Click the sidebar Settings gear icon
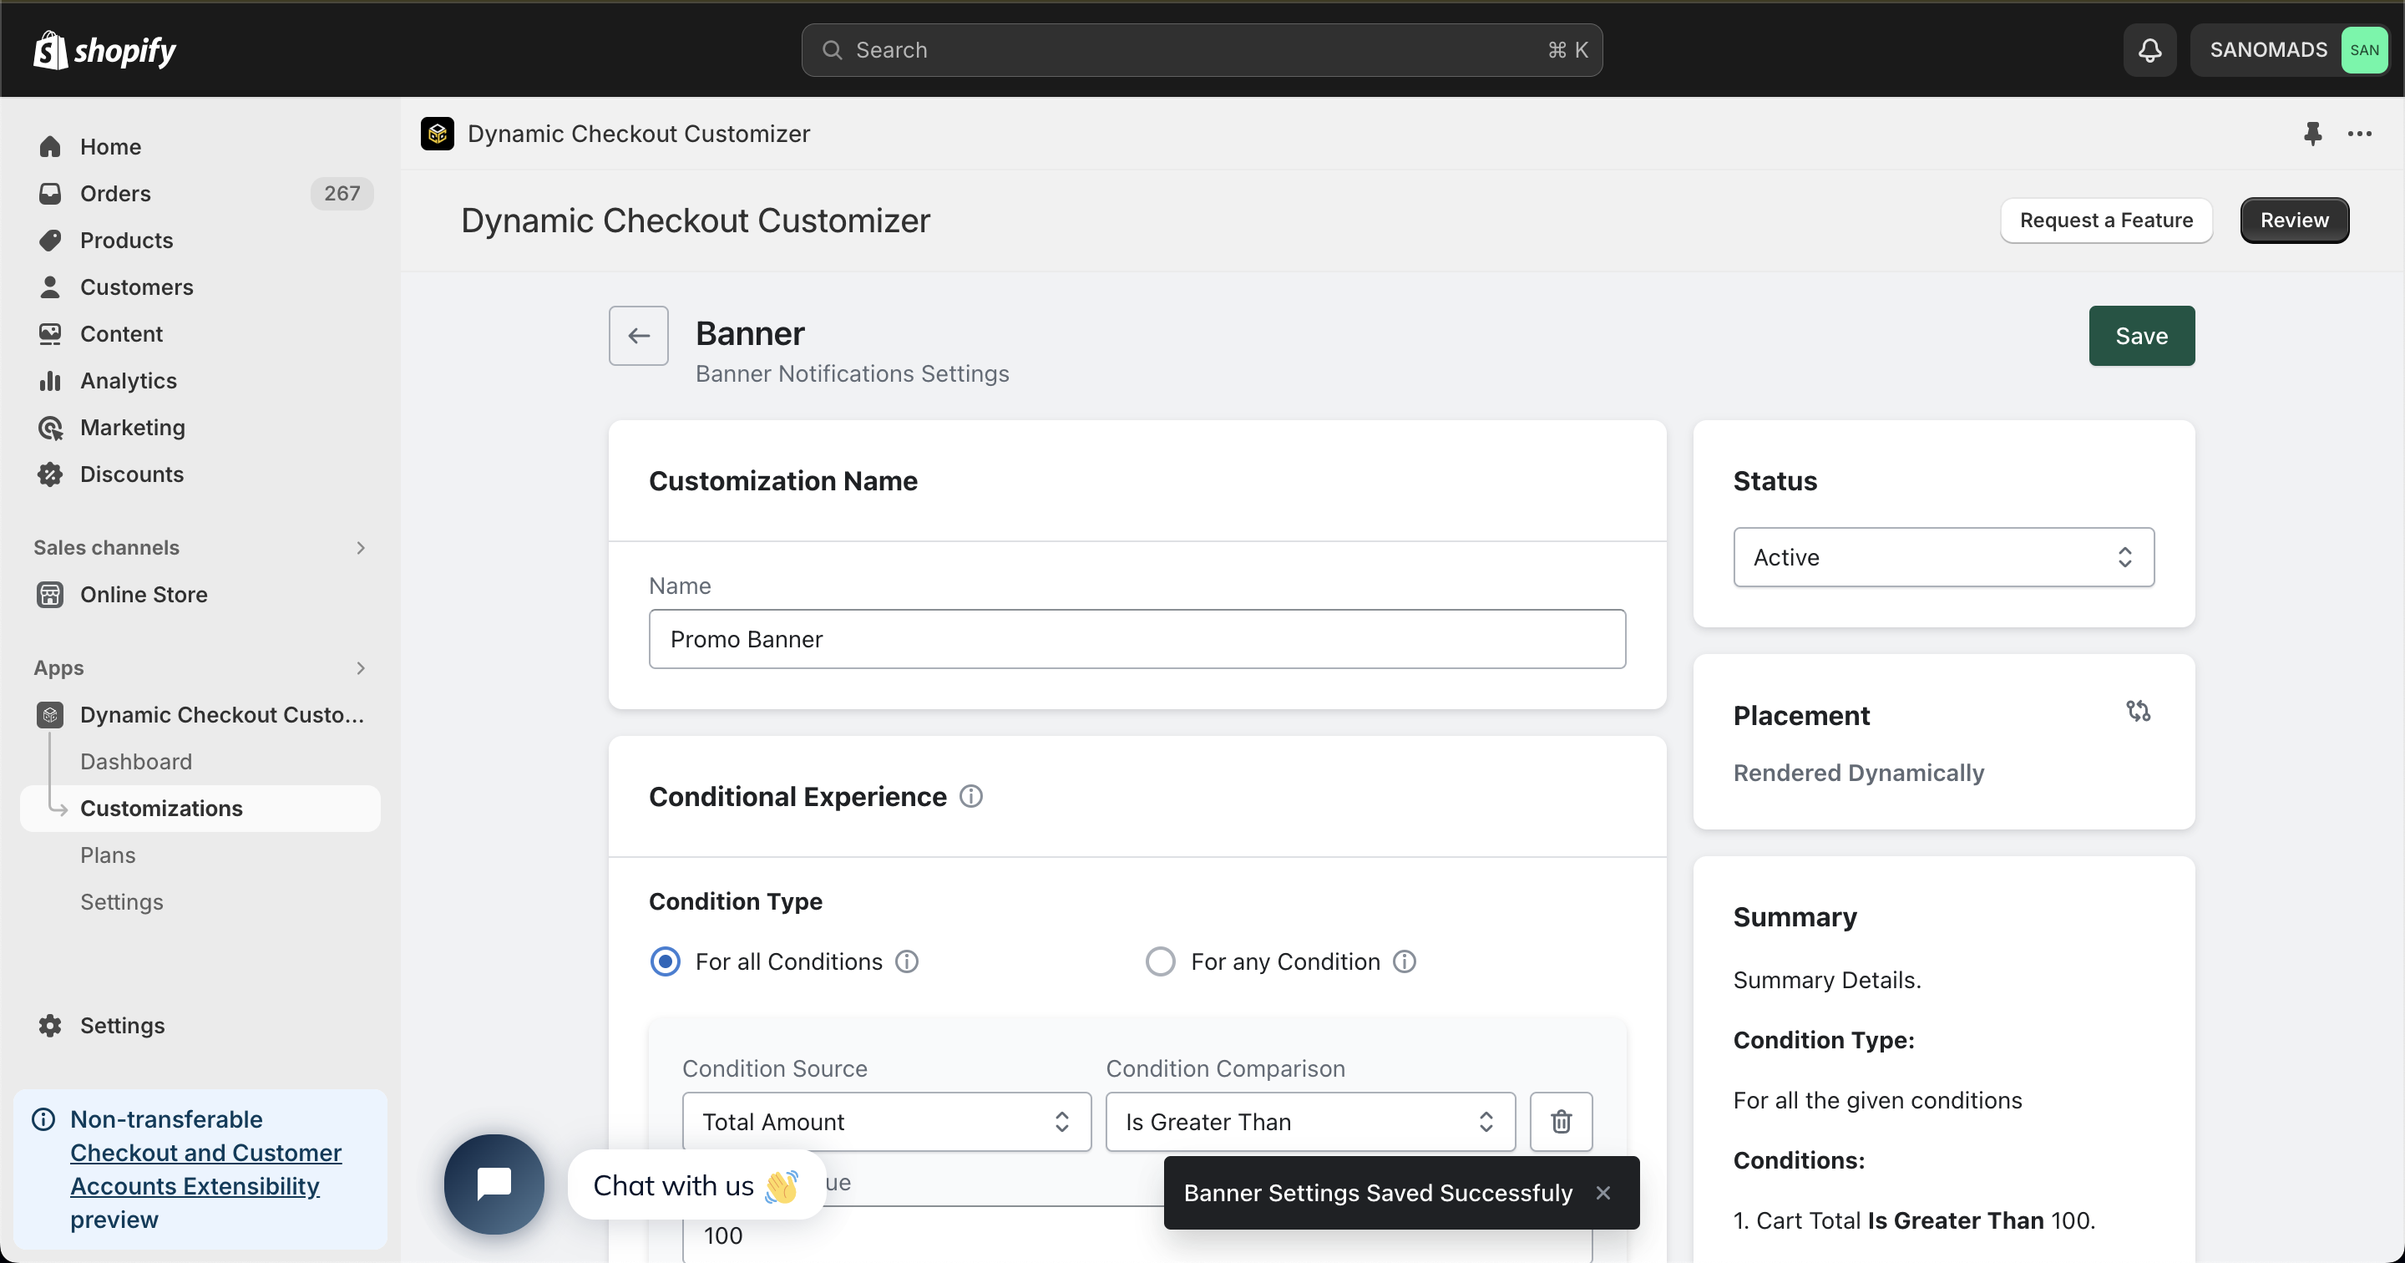Image resolution: width=2405 pixels, height=1263 pixels. (x=50, y=1026)
